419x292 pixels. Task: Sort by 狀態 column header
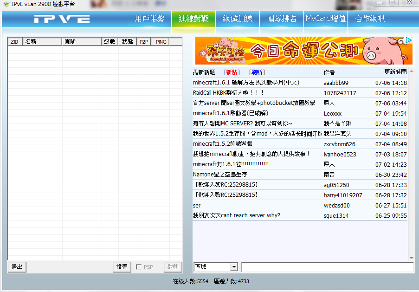(x=128, y=42)
